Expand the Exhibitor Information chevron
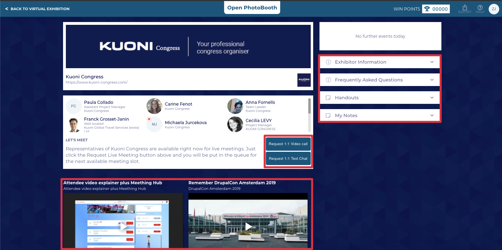Image resolution: width=502 pixels, height=250 pixels. (x=432, y=62)
